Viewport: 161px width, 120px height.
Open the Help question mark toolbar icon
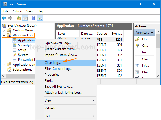click(x=33, y=18)
